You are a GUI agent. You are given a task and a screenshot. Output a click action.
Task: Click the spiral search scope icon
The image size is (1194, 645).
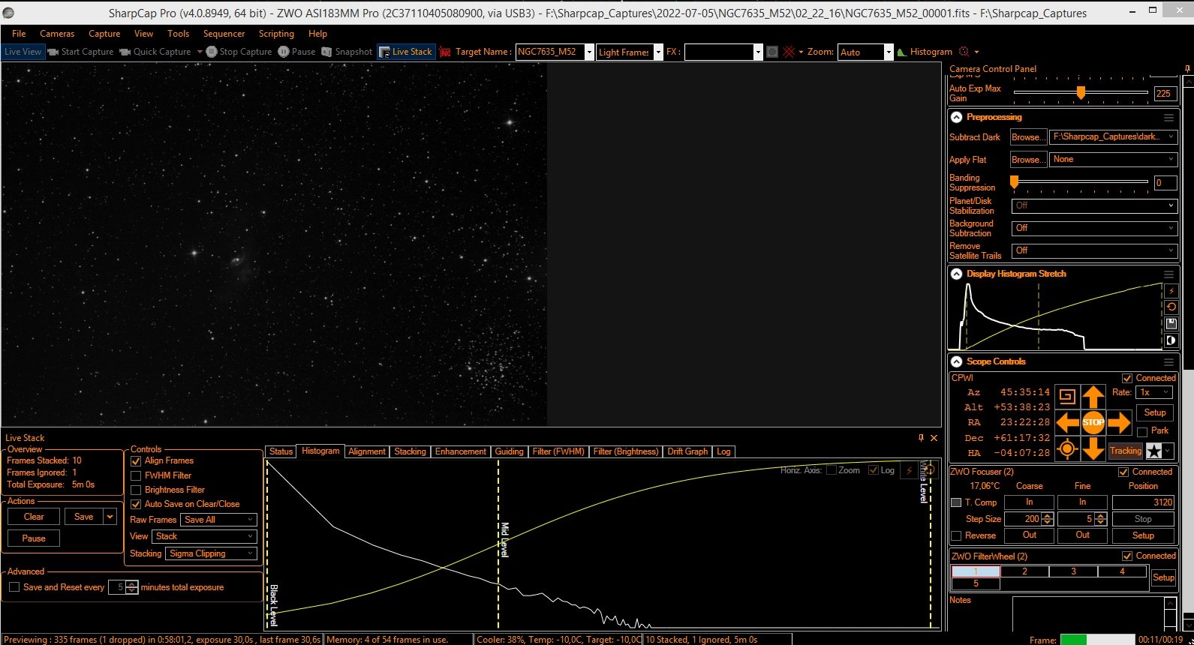[1067, 397]
